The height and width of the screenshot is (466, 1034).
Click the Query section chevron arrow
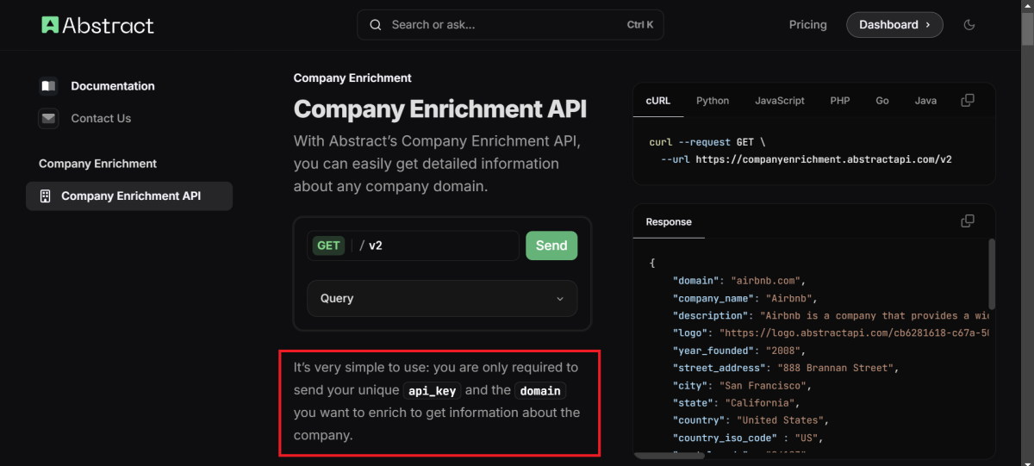click(560, 299)
